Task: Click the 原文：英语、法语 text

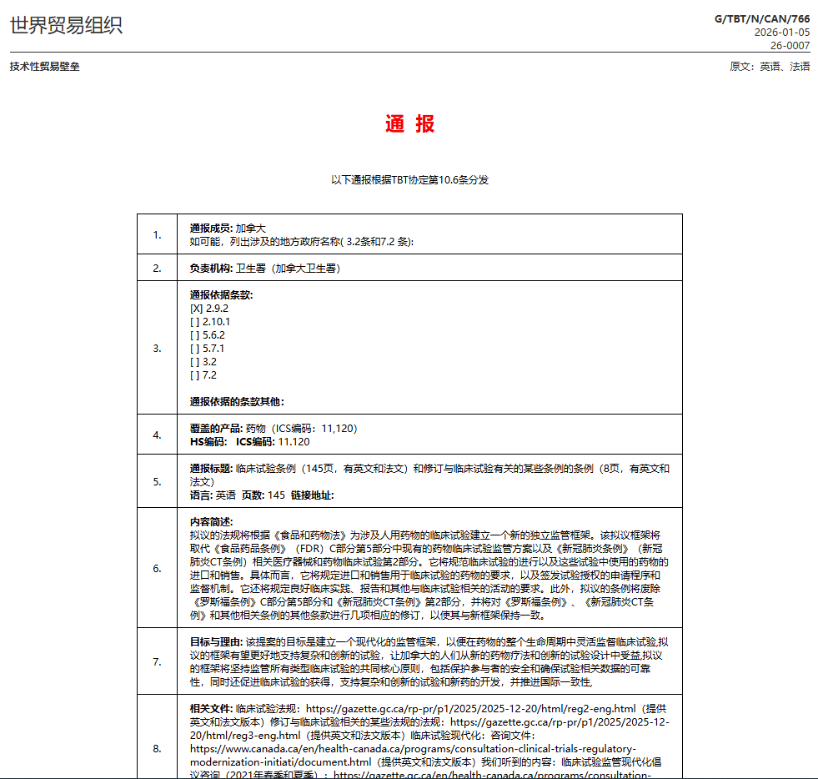Action: pos(769,67)
